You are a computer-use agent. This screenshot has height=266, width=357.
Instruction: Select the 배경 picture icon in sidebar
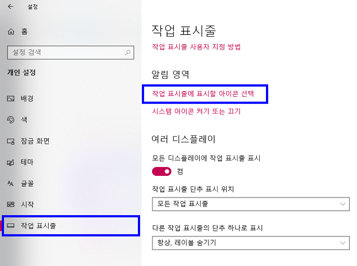tap(11, 99)
